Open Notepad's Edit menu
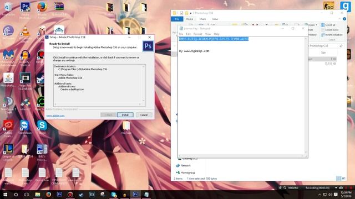Viewport: 355px width, 199px height. pos(188,34)
